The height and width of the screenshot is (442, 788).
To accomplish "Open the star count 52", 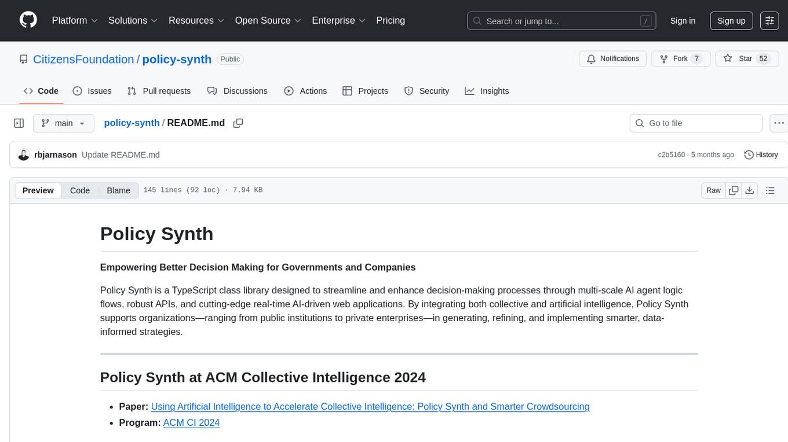I will [x=763, y=58].
